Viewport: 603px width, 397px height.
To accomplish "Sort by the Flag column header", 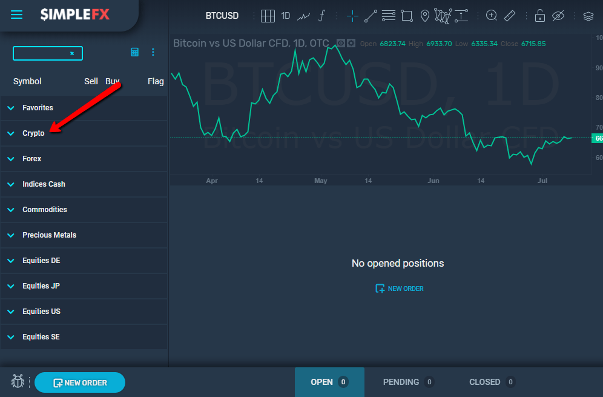I will (156, 81).
